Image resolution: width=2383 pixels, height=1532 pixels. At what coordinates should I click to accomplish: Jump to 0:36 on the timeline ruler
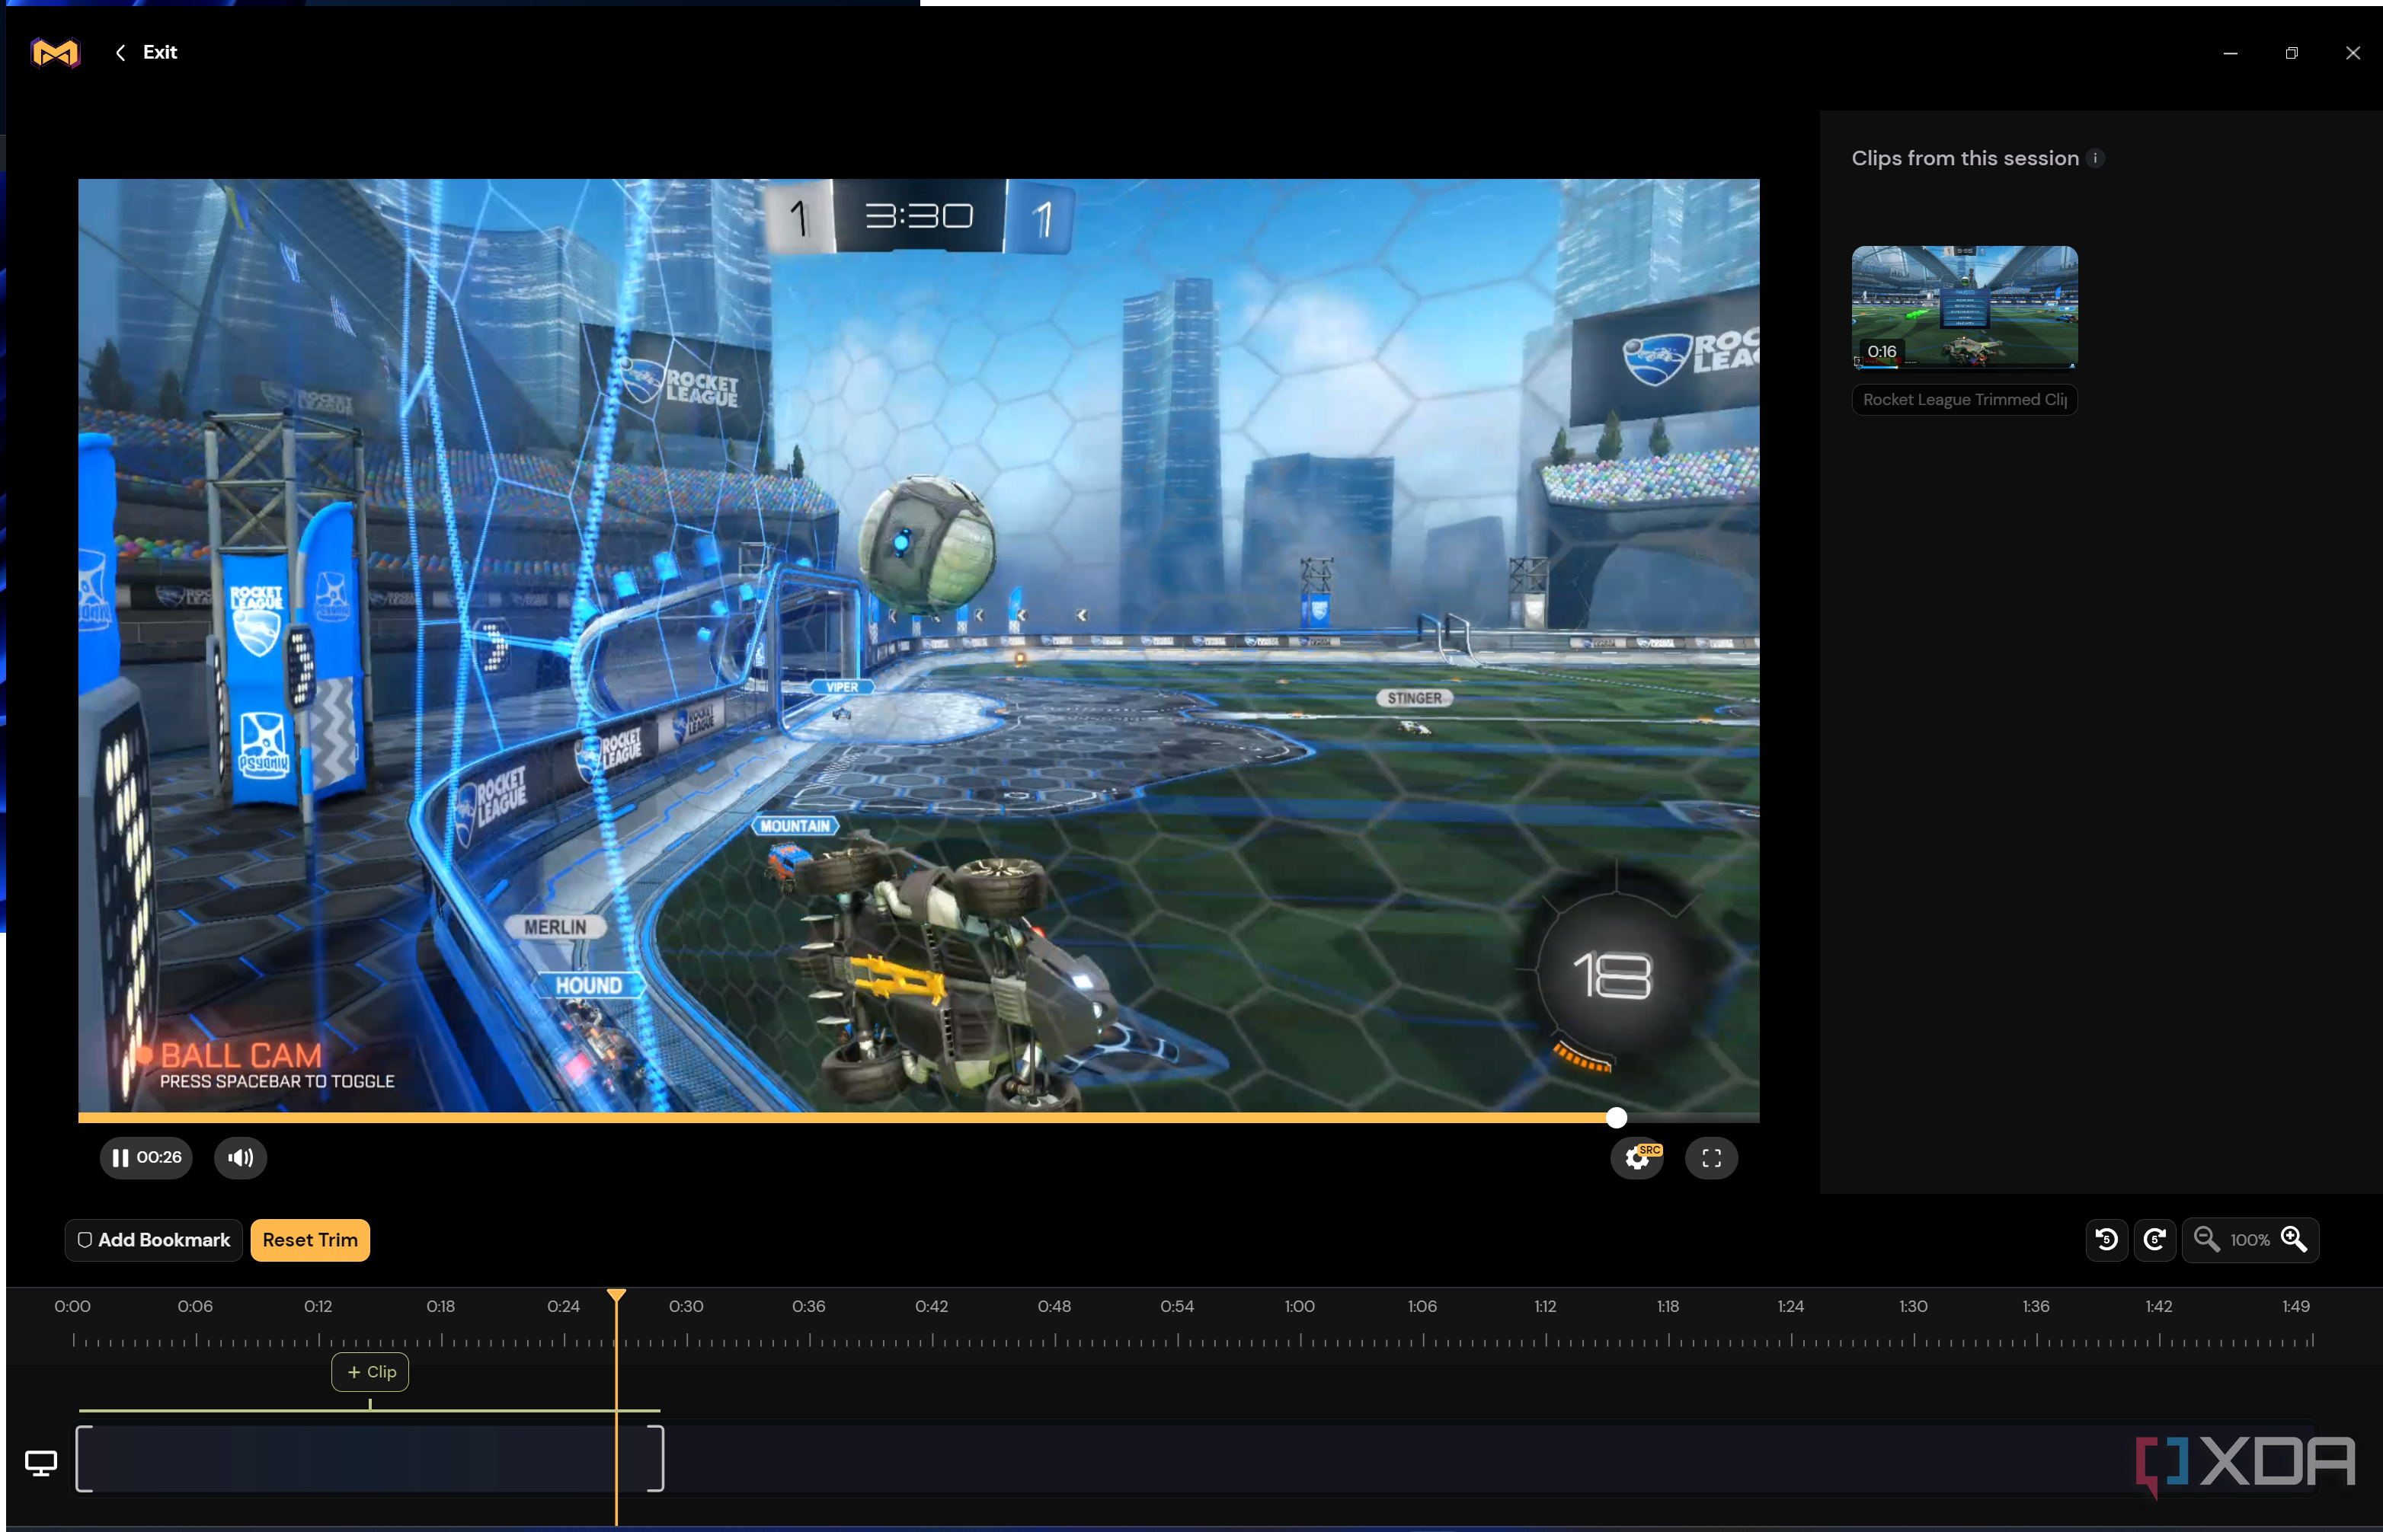[x=808, y=1306]
